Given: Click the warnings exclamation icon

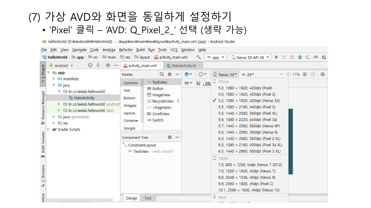Looking at the screenshot, I should click(323, 74).
